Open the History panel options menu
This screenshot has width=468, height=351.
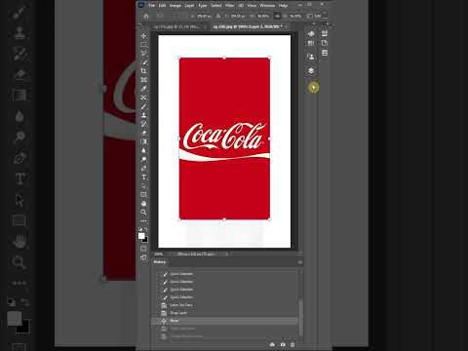coord(300,262)
